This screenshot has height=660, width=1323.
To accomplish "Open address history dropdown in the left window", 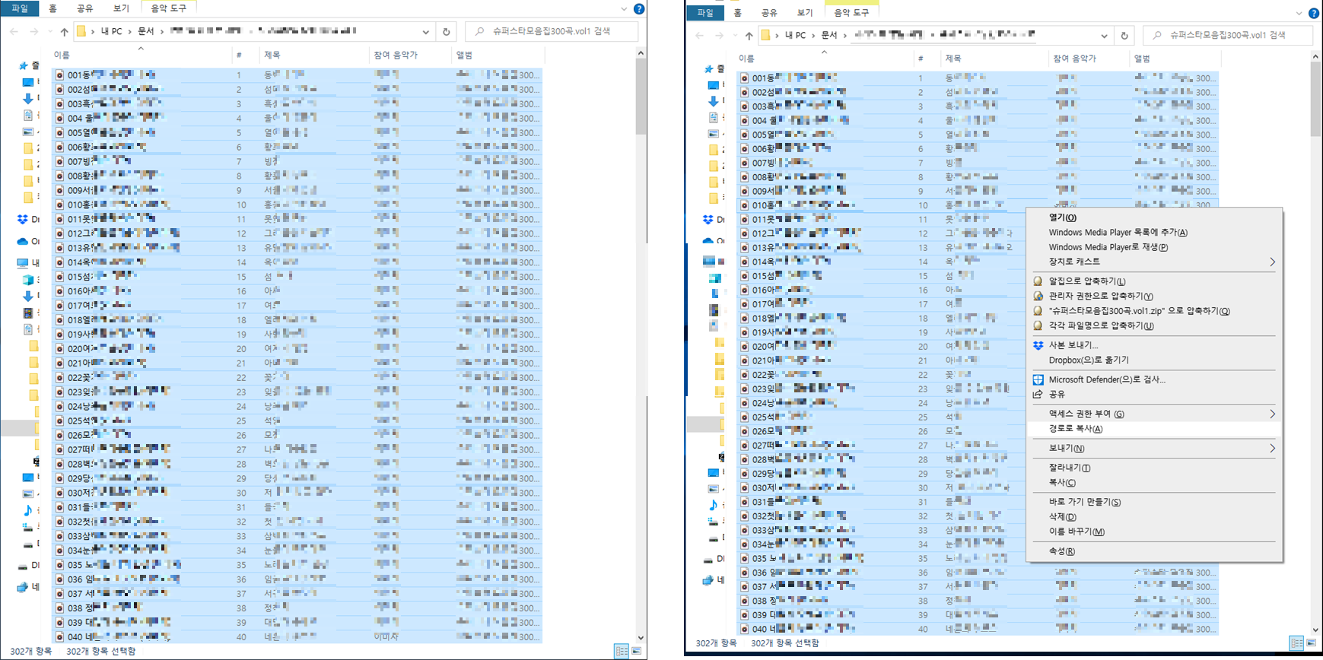I will [x=425, y=32].
